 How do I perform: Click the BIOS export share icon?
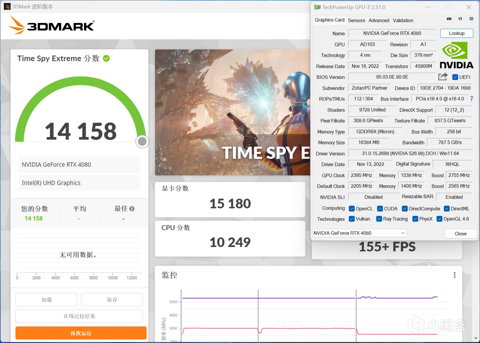(443, 77)
